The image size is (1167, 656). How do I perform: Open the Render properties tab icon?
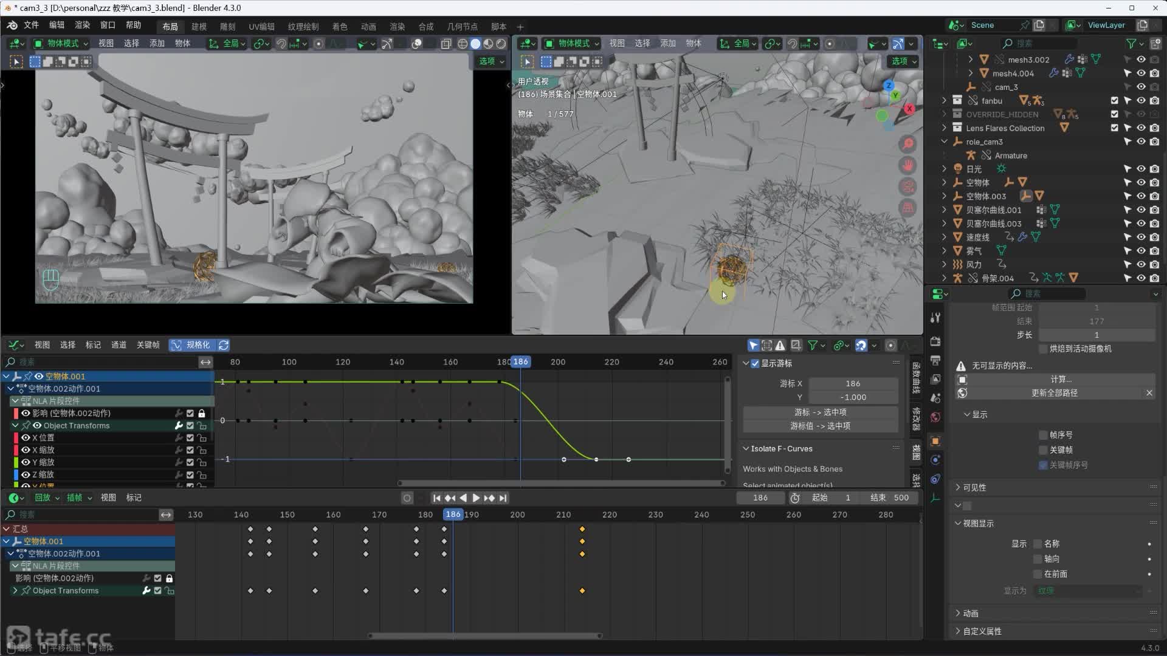[935, 341]
